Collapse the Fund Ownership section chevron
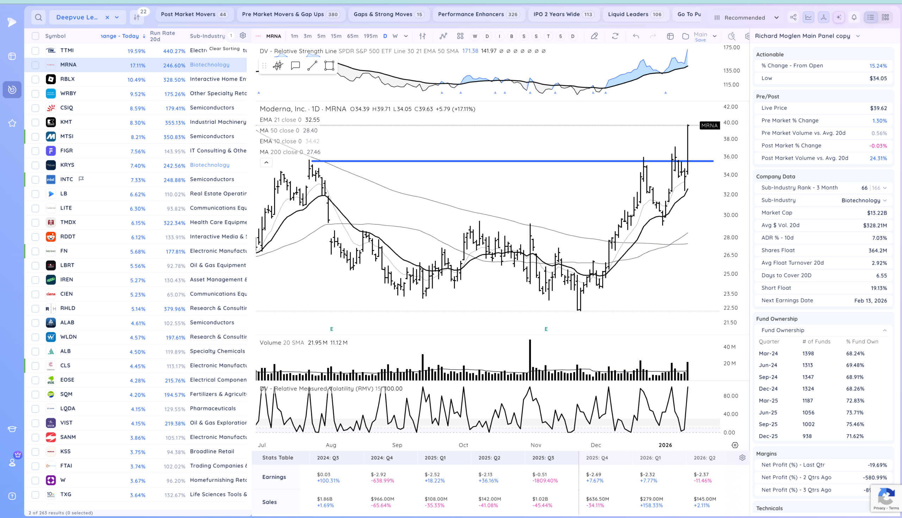Image resolution: width=902 pixels, height=518 pixels. coord(885,330)
